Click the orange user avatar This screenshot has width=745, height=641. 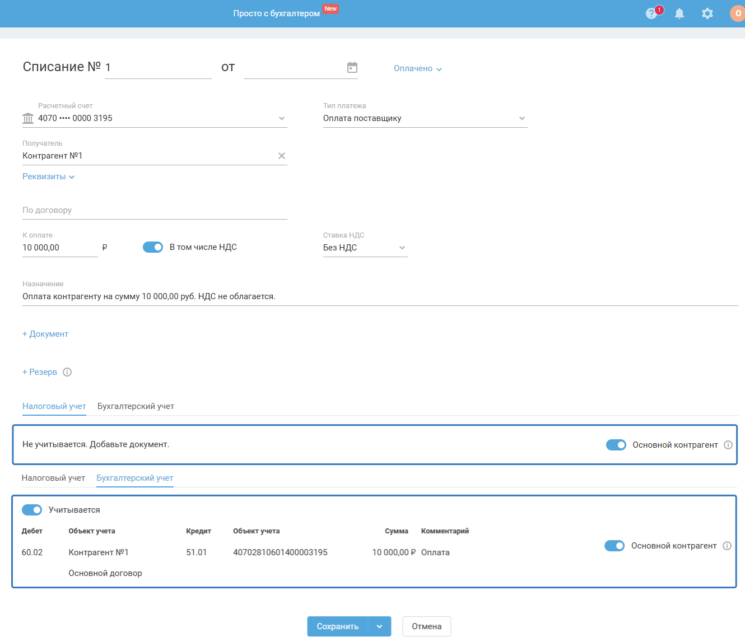pyautogui.click(x=738, y=13)
